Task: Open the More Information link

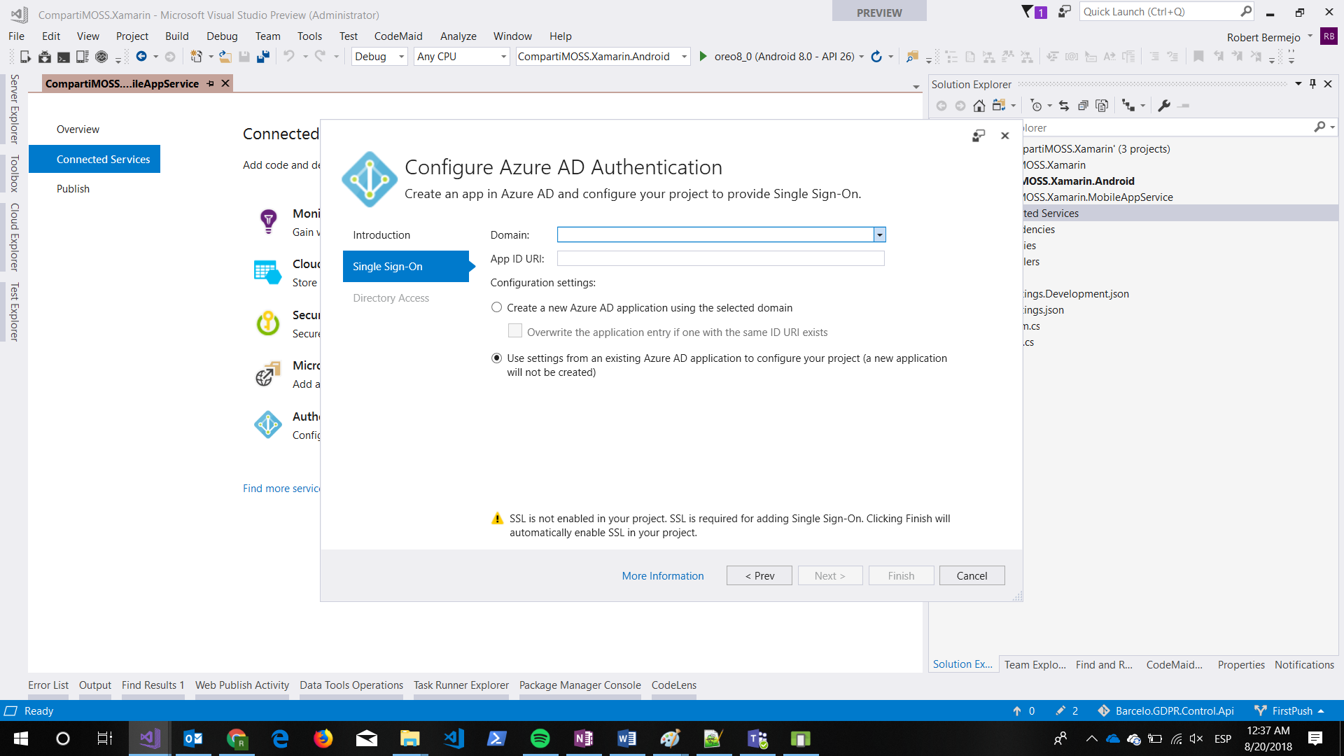Action: tap(662, 575)
